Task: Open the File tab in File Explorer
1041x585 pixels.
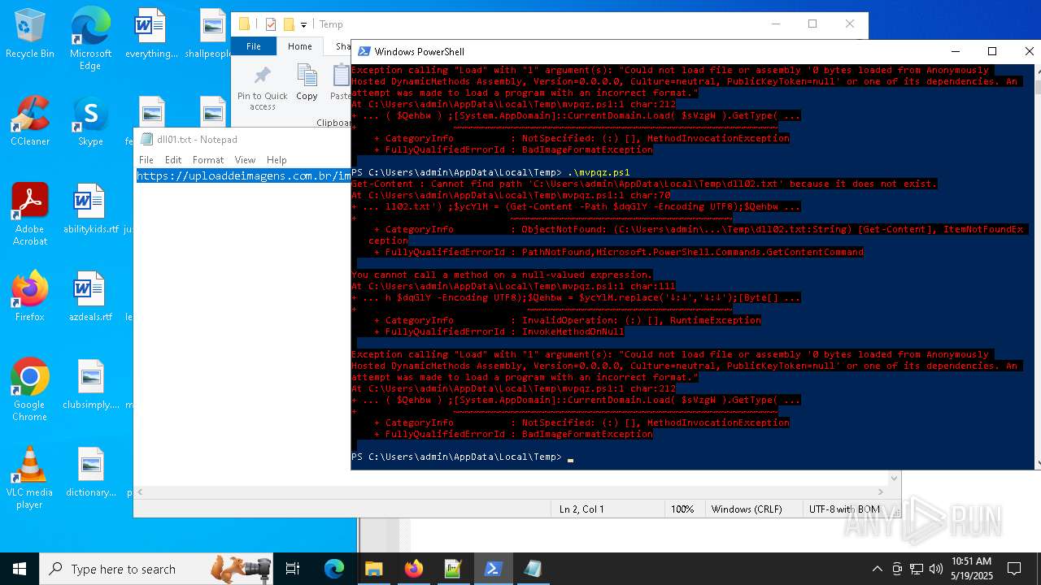Action: 254,46
